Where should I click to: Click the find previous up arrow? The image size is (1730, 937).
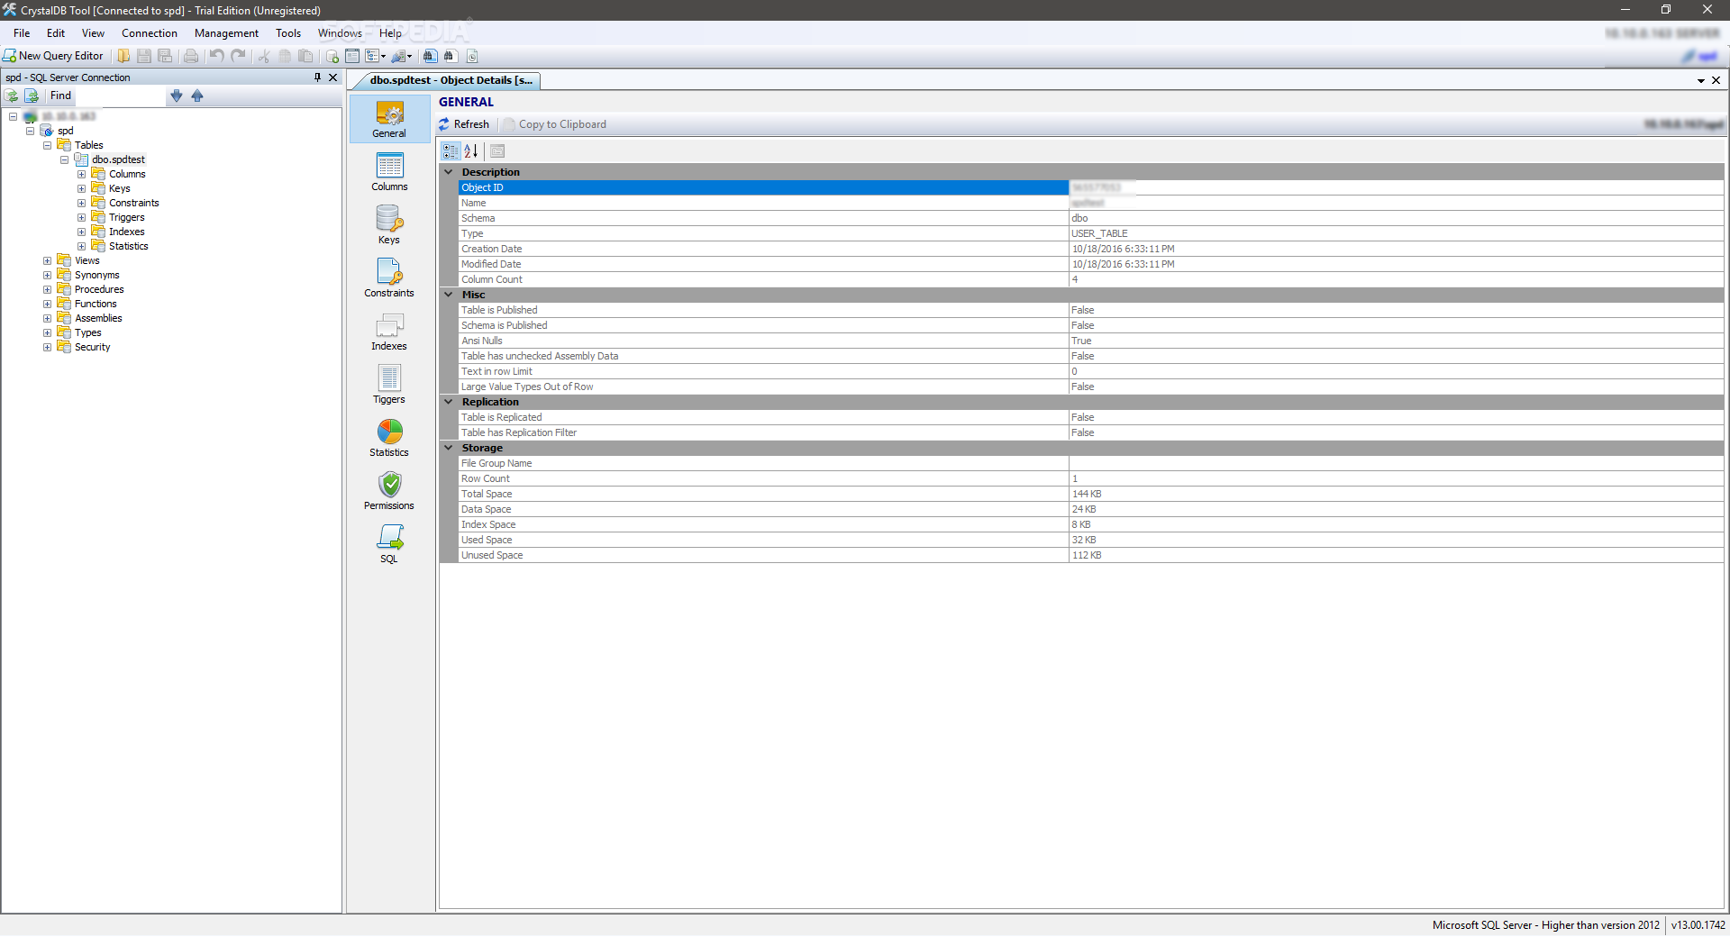[x=197, y=96]
